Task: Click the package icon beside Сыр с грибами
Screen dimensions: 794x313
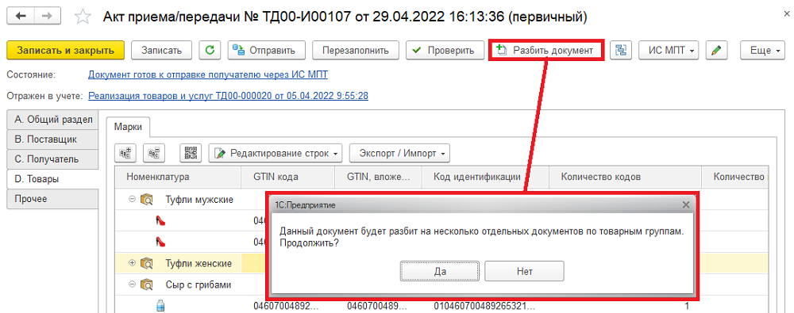Action: pyautogui.click(x=147, y=284)
